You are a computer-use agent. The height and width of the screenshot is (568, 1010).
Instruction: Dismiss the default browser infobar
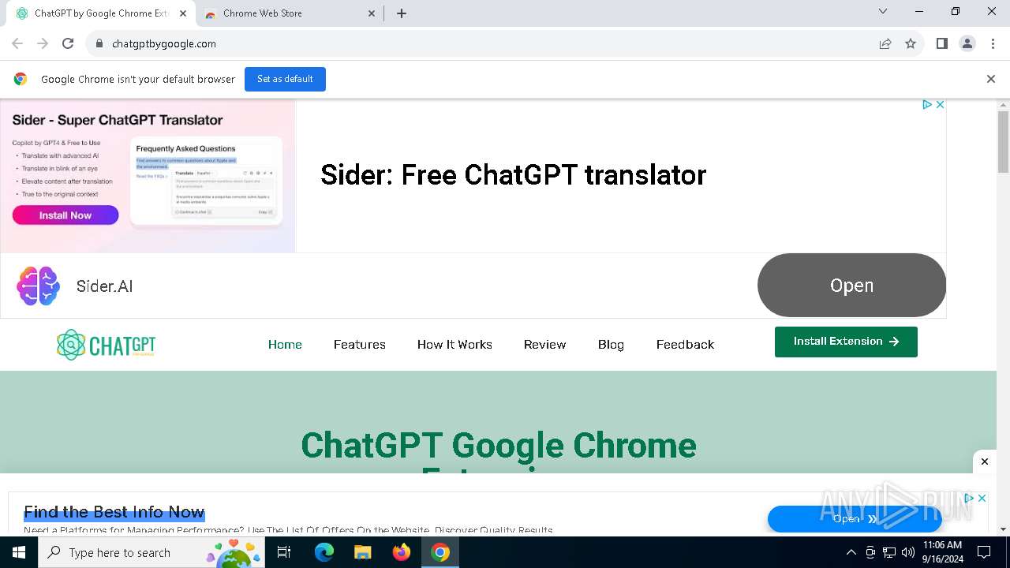pos(991,79)
